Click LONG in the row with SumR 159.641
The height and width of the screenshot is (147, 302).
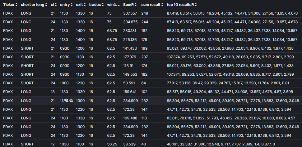coord(26,92)
